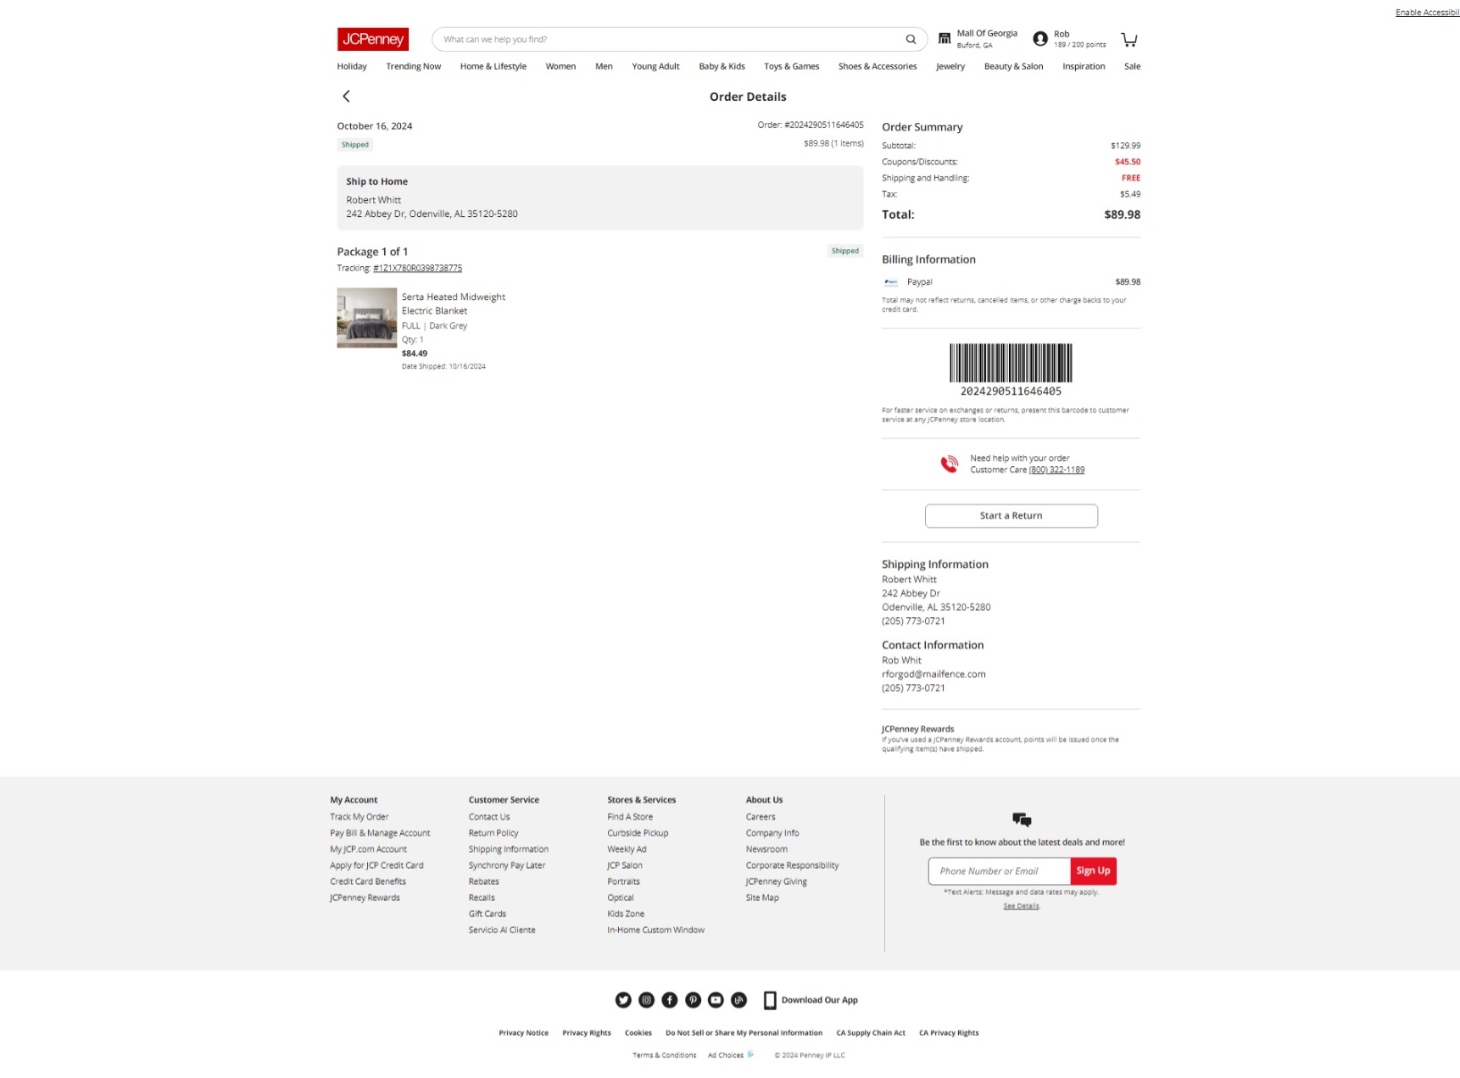Open the Shoes & Accessories menu
Viewport: 1460px width, 1078px height.
(x=878, y=66)
